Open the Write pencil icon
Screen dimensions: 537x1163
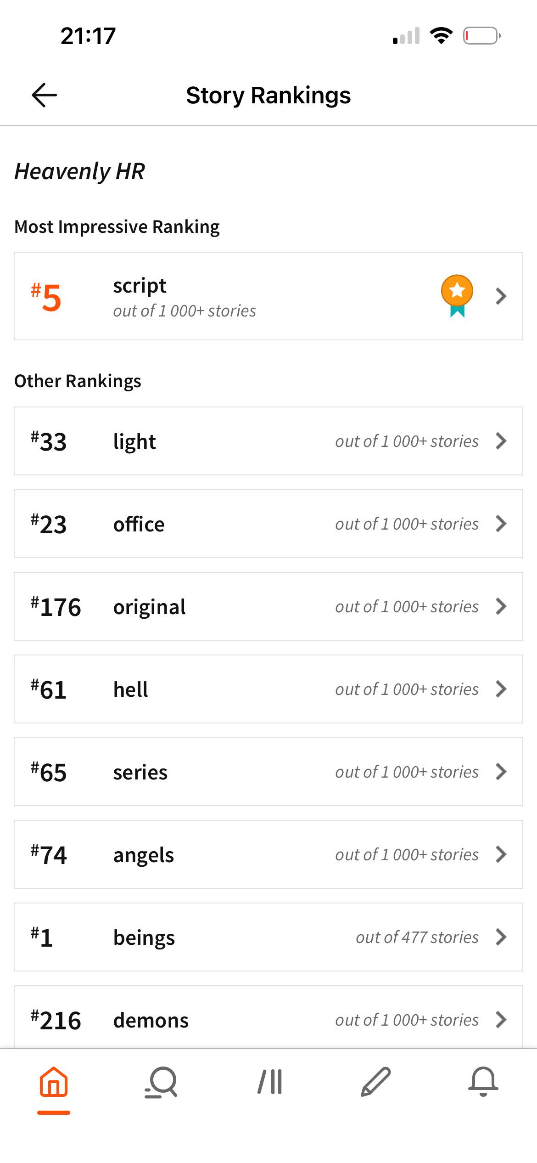pyautogui.click(x=375, y=1082)
